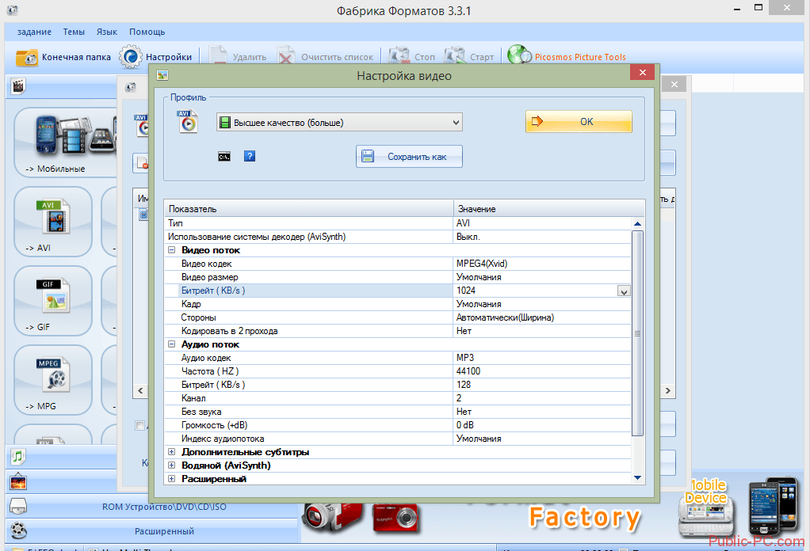Click the Picosmos Picture Tools icon

(x=519, y=56)
